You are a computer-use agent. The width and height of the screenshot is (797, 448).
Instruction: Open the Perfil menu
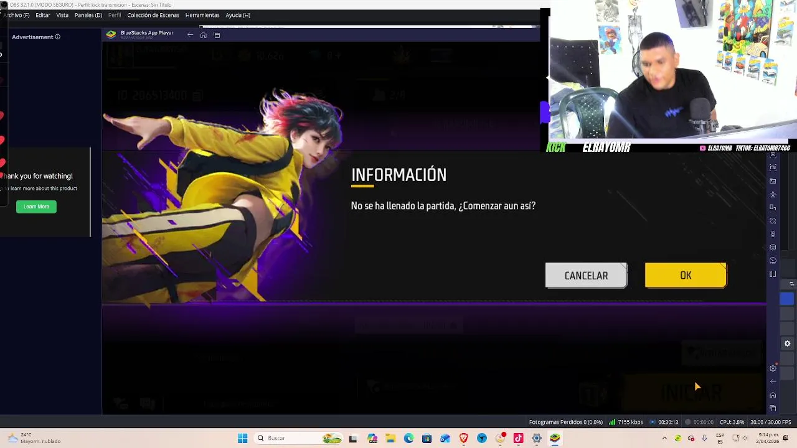coord(115,15)
